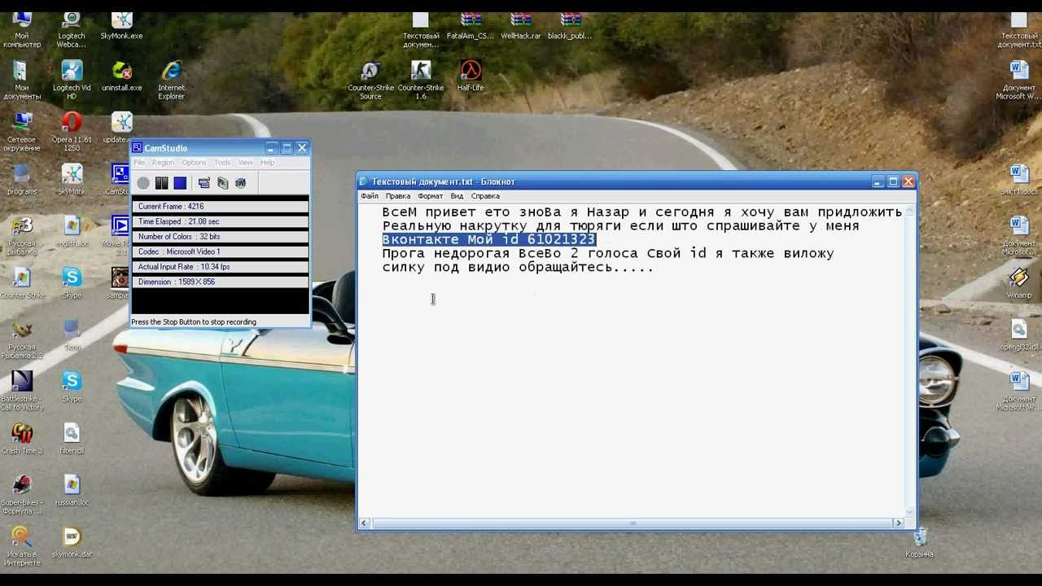Click the CamStudio Record button

[143, 183]
